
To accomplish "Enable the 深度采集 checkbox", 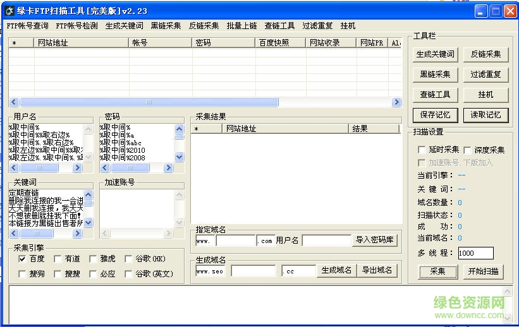I will [467, 150].
